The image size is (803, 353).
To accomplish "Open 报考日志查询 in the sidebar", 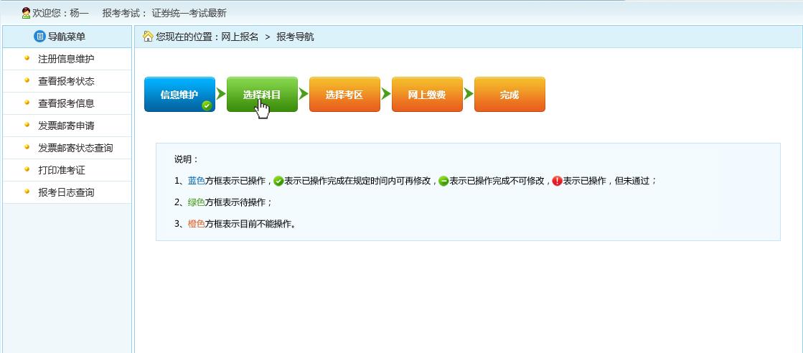I will click(66, 192).
